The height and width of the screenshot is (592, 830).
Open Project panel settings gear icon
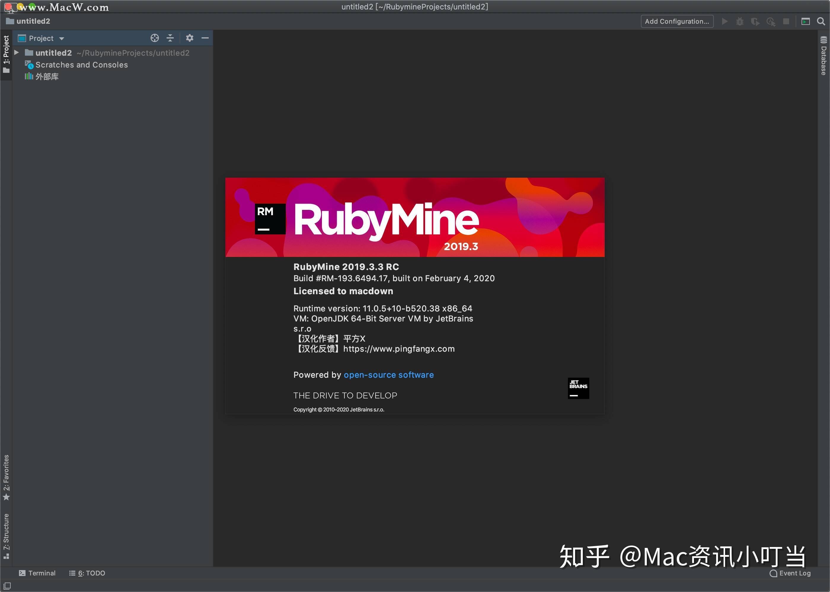(190, 38)
